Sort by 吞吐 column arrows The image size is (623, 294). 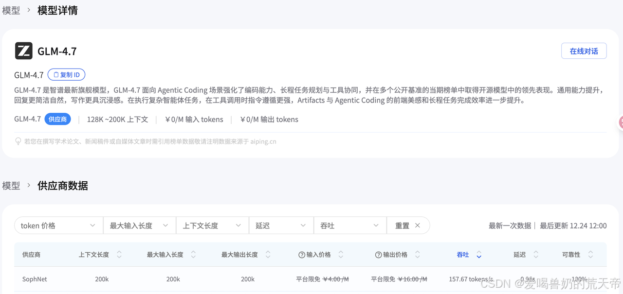coord(479,255)
